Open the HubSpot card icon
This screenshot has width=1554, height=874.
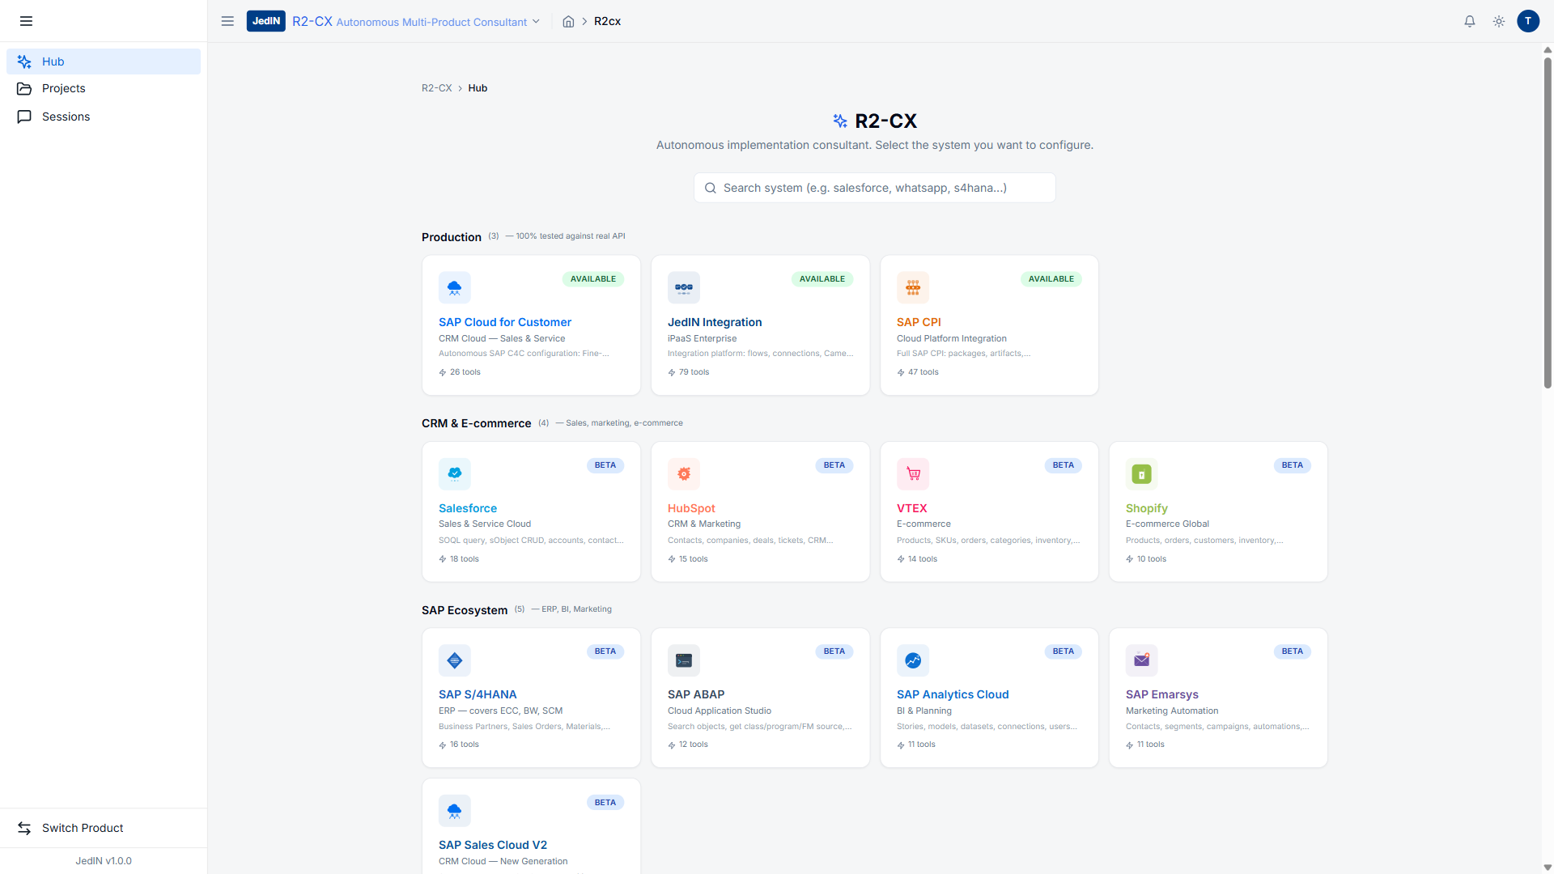683,473
